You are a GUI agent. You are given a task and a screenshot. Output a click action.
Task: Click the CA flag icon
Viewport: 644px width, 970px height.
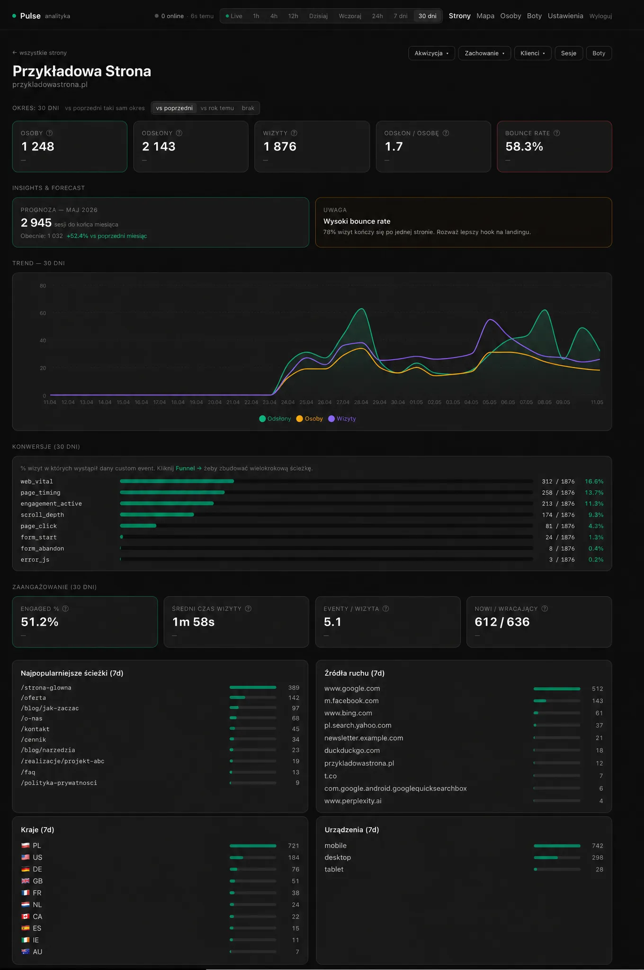[x=26, y=916]
